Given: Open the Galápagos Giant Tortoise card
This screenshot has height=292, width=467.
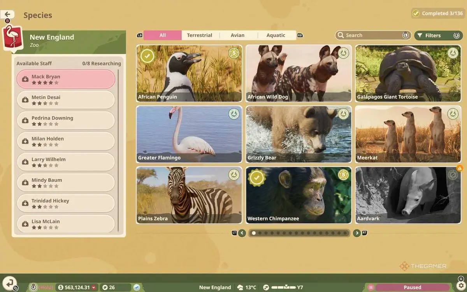Looking at the screenshot, I should point(408,73).
